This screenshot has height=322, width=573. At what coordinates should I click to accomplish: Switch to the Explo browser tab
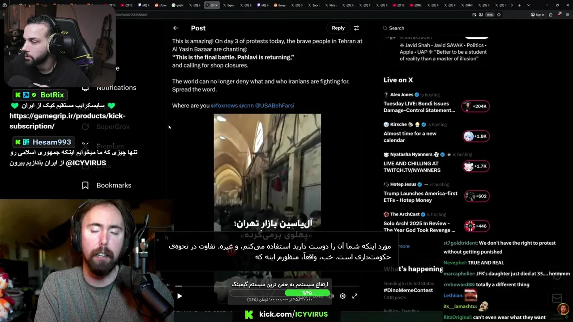[229, 5]
